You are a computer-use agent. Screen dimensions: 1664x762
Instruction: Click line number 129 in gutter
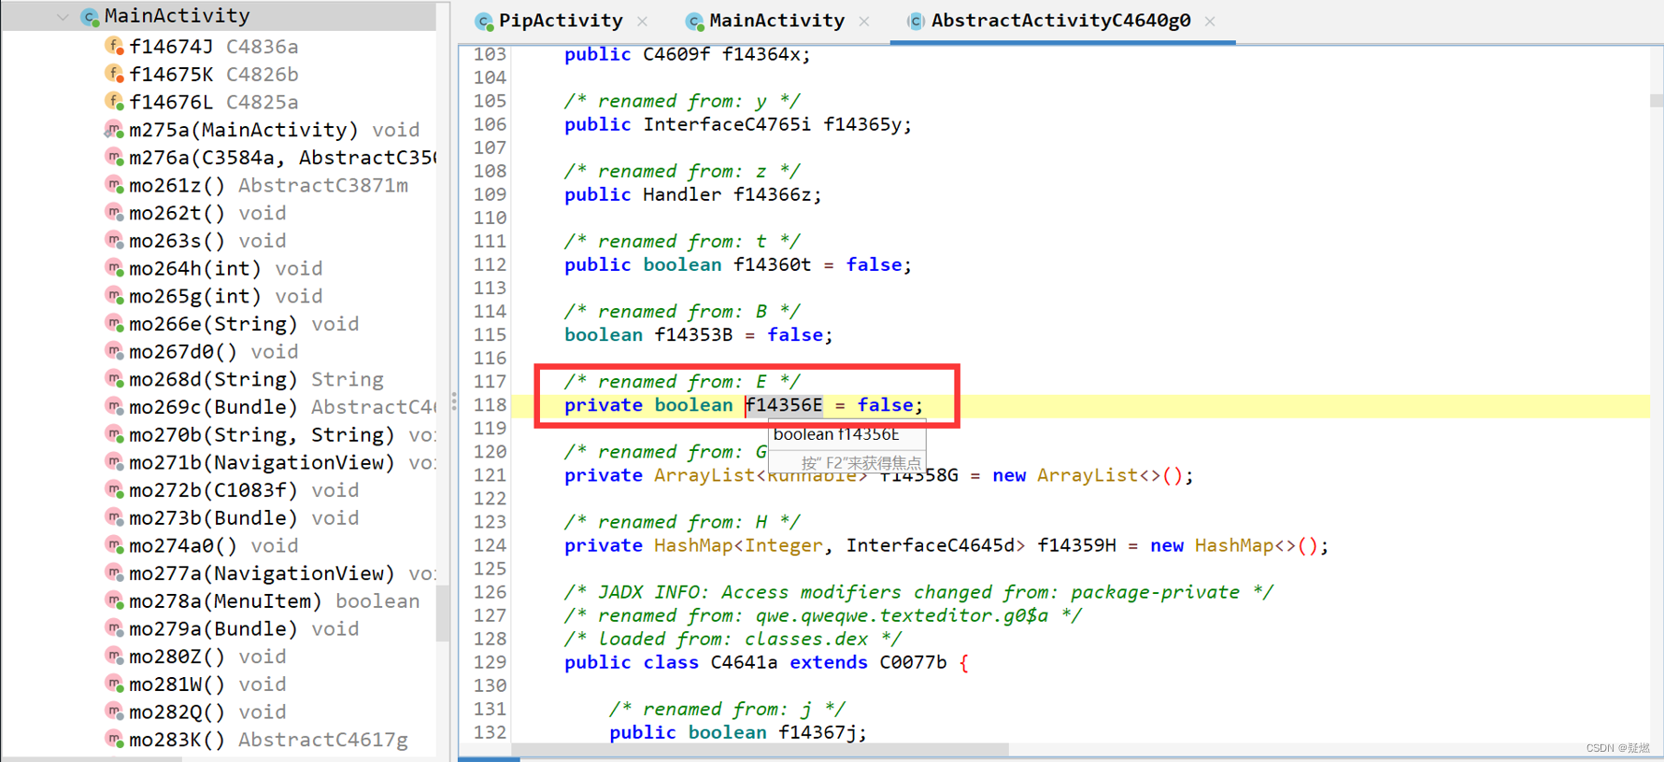[x=490, y=662]
